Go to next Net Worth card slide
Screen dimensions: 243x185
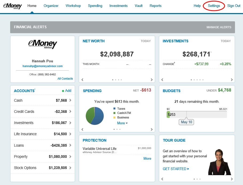(152, 80)
